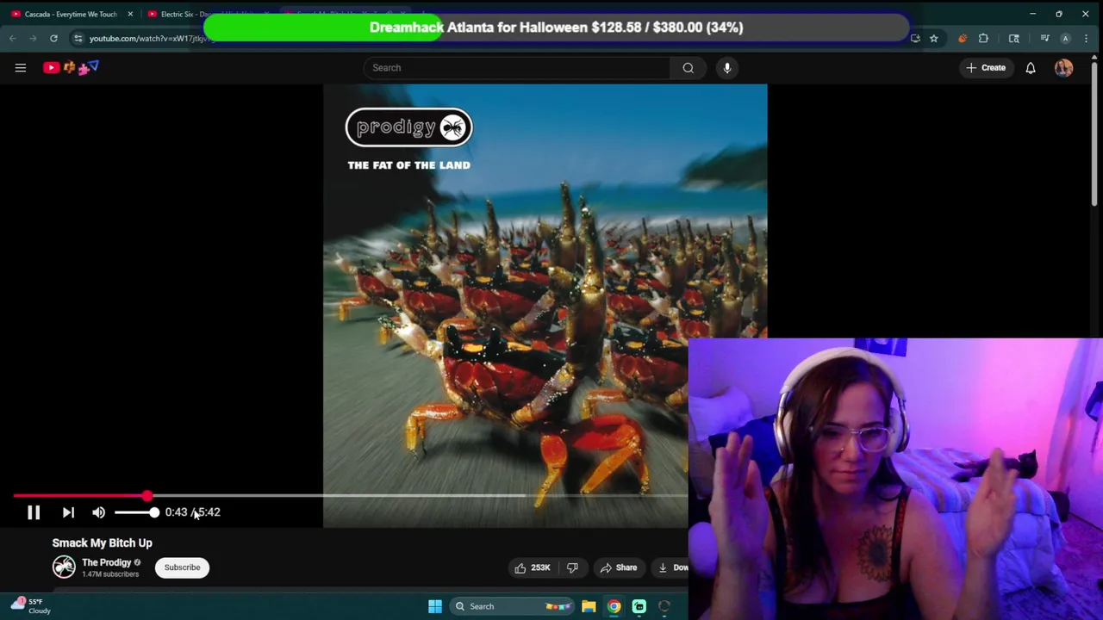Open the media controls icon
The image size is (1103, 620).
coord(1044,38)
